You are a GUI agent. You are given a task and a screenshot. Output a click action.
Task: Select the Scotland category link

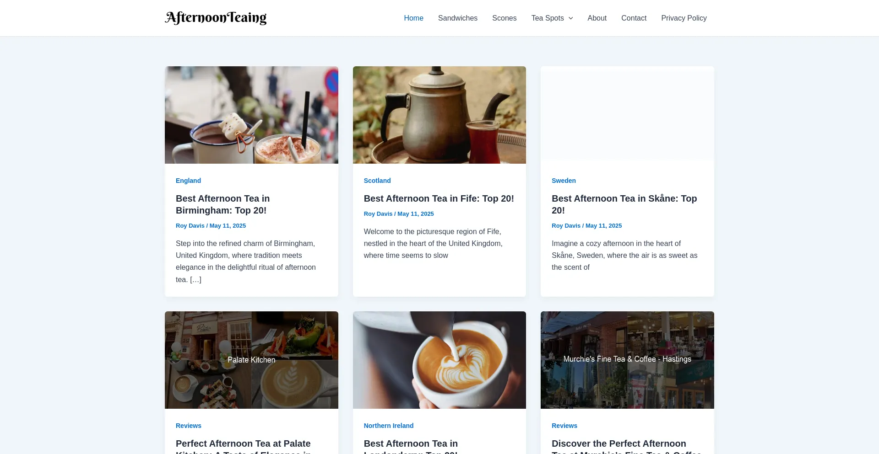[x=377, y=181]
